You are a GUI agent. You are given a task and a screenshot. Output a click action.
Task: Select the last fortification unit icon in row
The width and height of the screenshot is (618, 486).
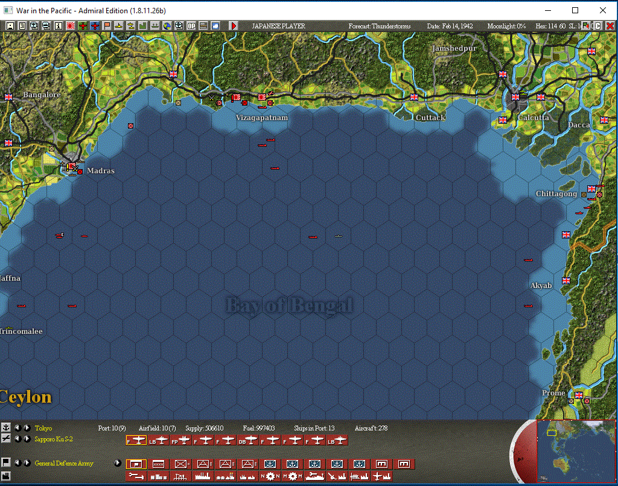[x=404, y=464]
